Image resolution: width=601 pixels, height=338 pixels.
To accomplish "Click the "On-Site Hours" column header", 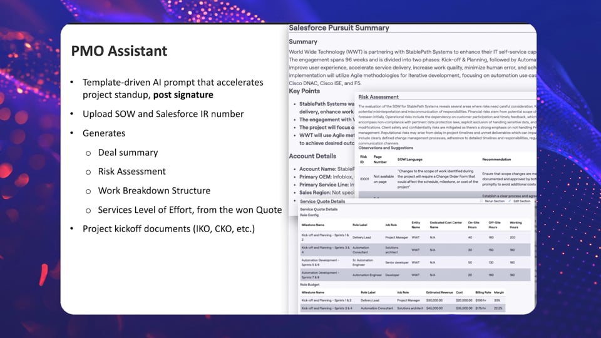I will click(x=474, y=225).
